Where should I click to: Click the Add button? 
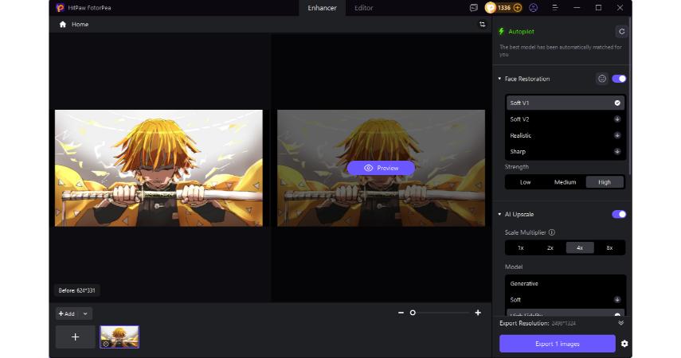66,313
